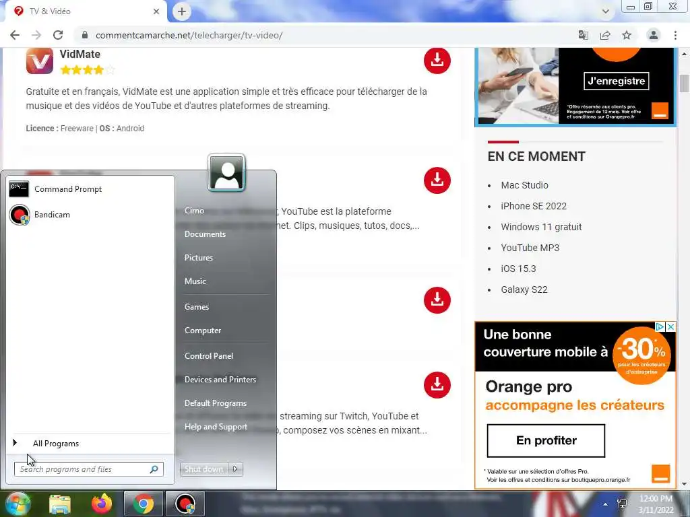Open Command Prompt from Start menu
Image resolution: width=690 pixels, height=517 pixels.
[90, 189]
